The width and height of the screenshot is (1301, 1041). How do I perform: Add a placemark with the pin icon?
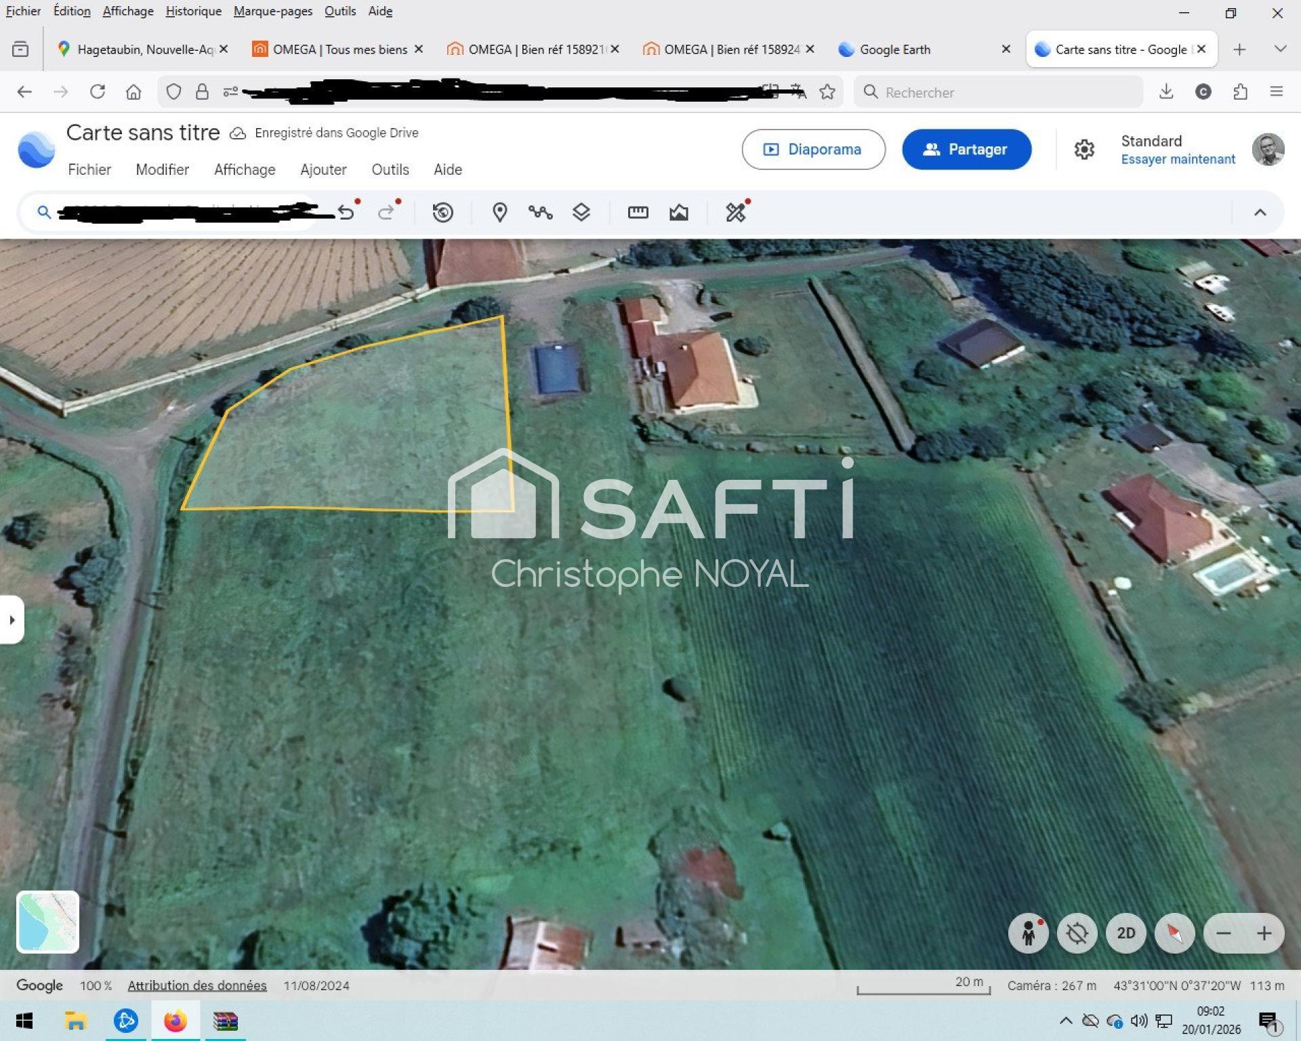click(x=499, y=212)
